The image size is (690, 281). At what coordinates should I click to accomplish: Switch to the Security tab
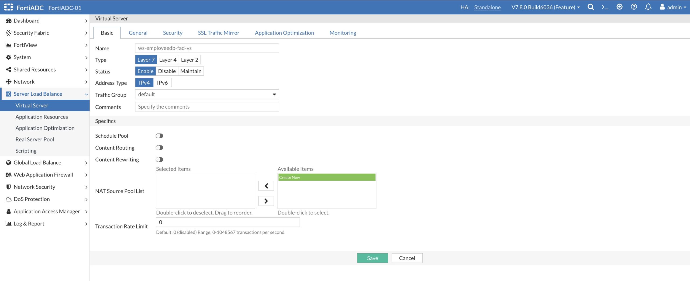(x=172, y=33)
